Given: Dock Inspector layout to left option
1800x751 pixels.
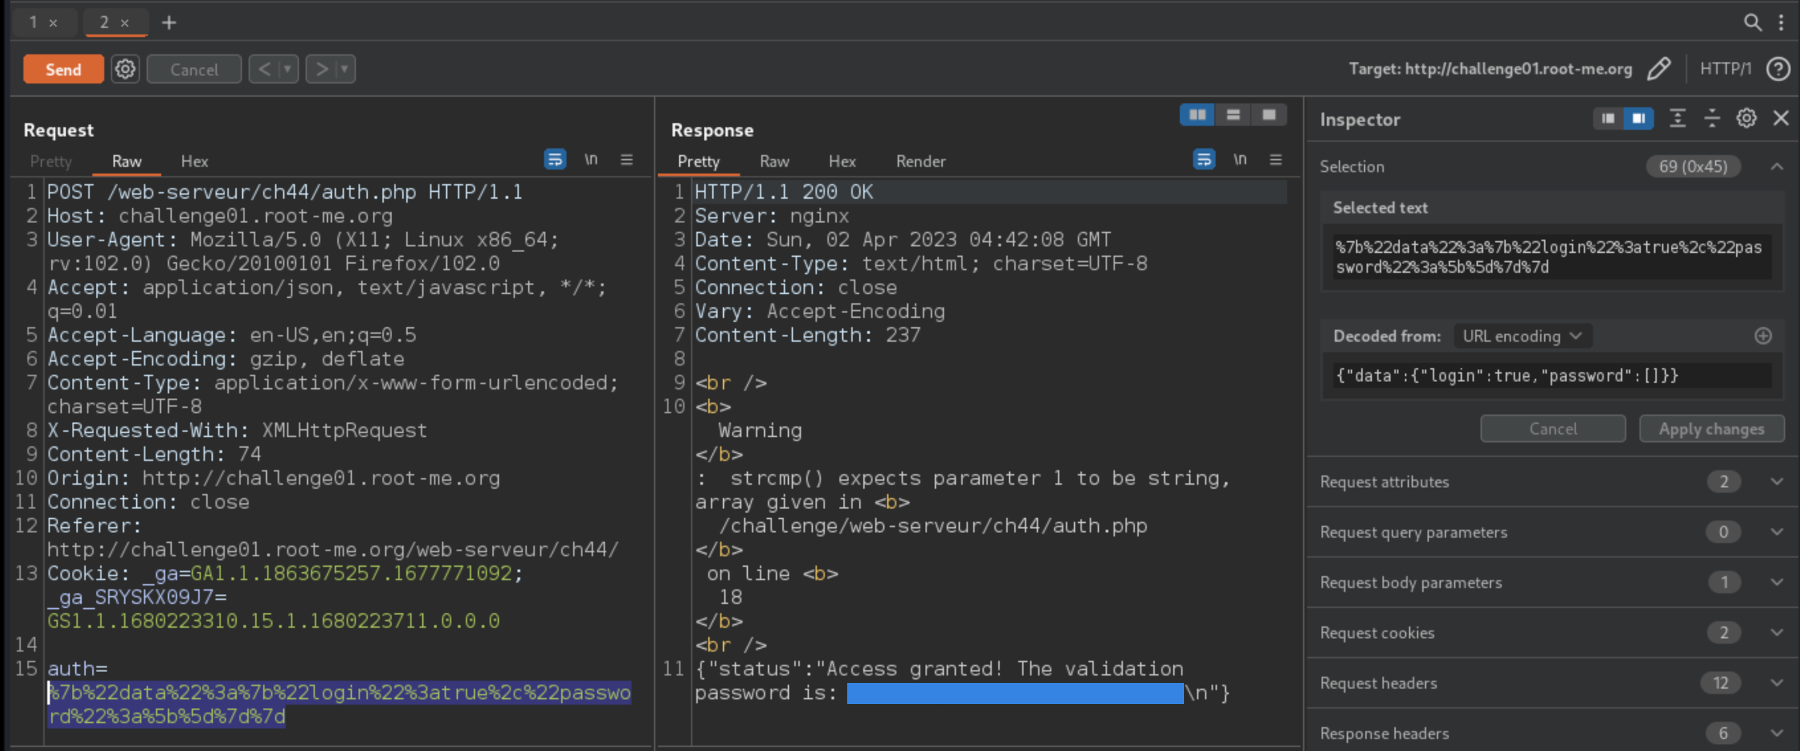Looking at the screenshot, I should tap(1608, 119).
